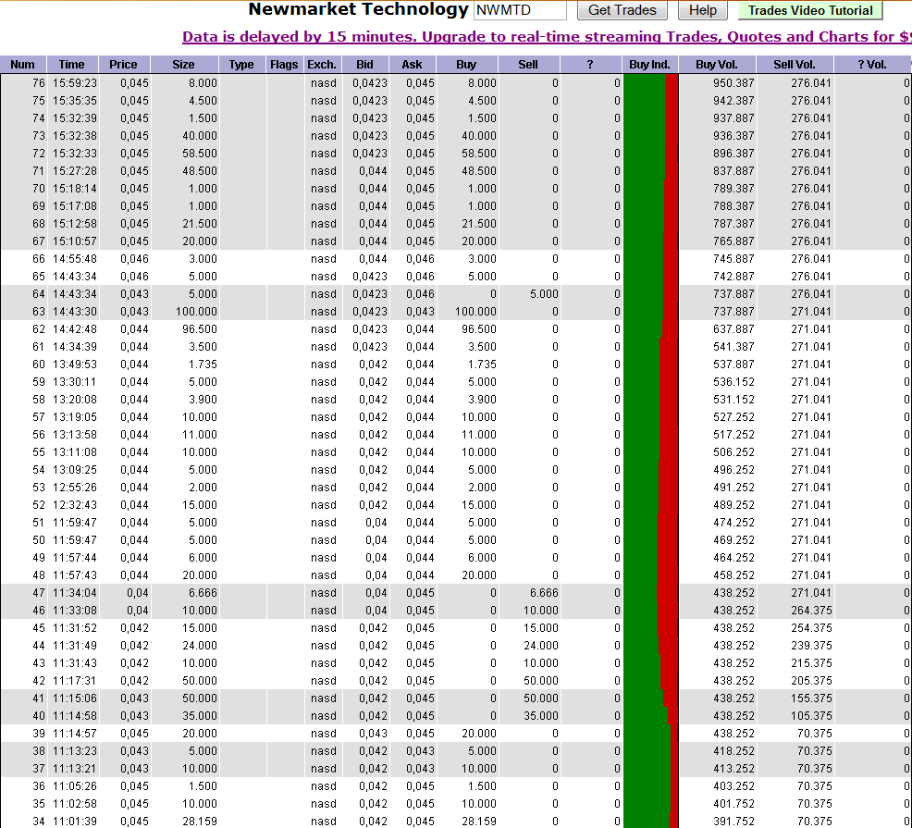Click the Get Trades button

coord(622,10)
